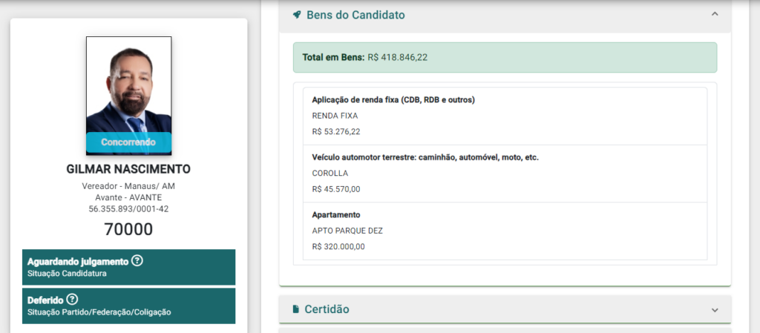Select the Bens do Candidato heading text
This screenshot has height=333, width=760.
[x=356, y=15]
